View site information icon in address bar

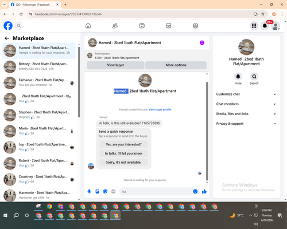[30, 14]
